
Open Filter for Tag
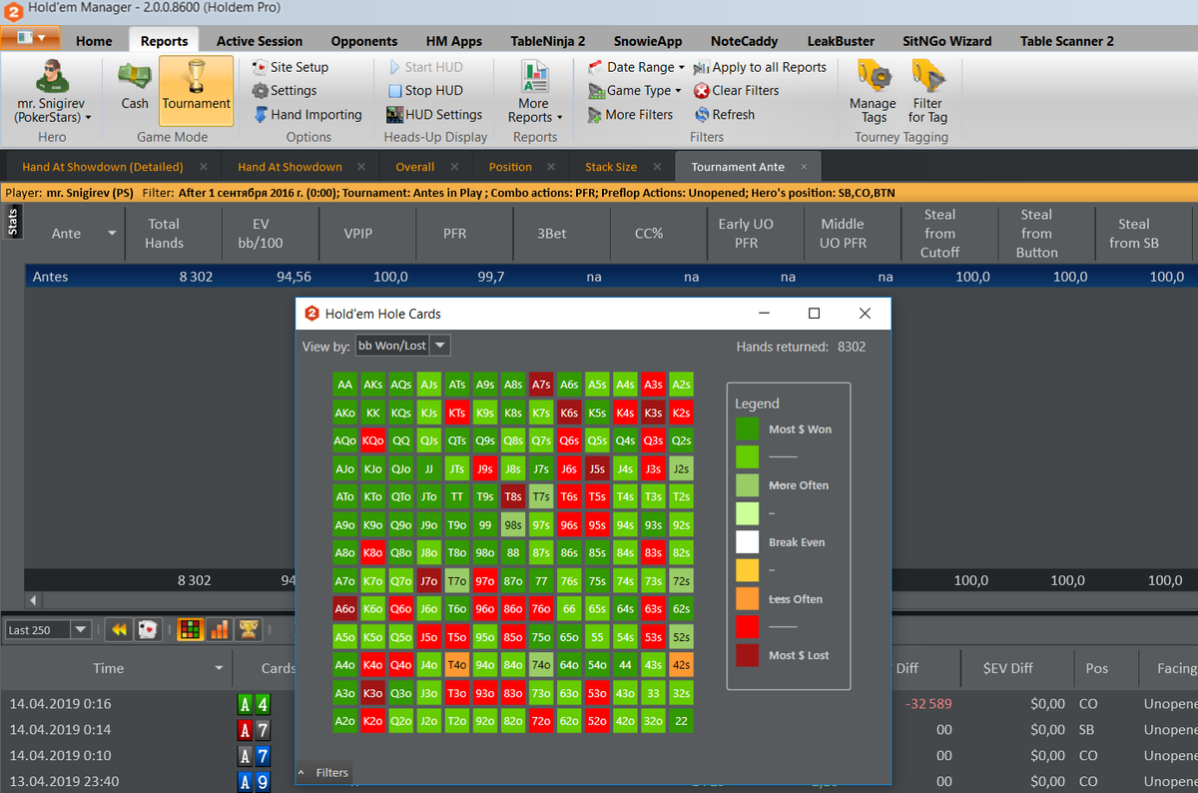tap(927, 91)
